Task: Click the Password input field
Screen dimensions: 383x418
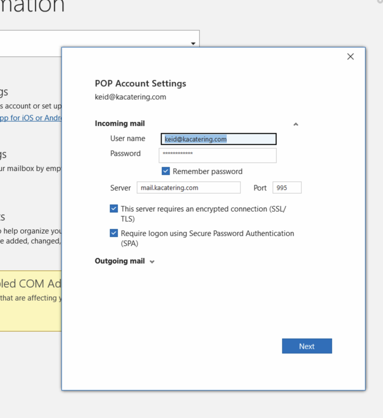Action: (x=217, y=155)
